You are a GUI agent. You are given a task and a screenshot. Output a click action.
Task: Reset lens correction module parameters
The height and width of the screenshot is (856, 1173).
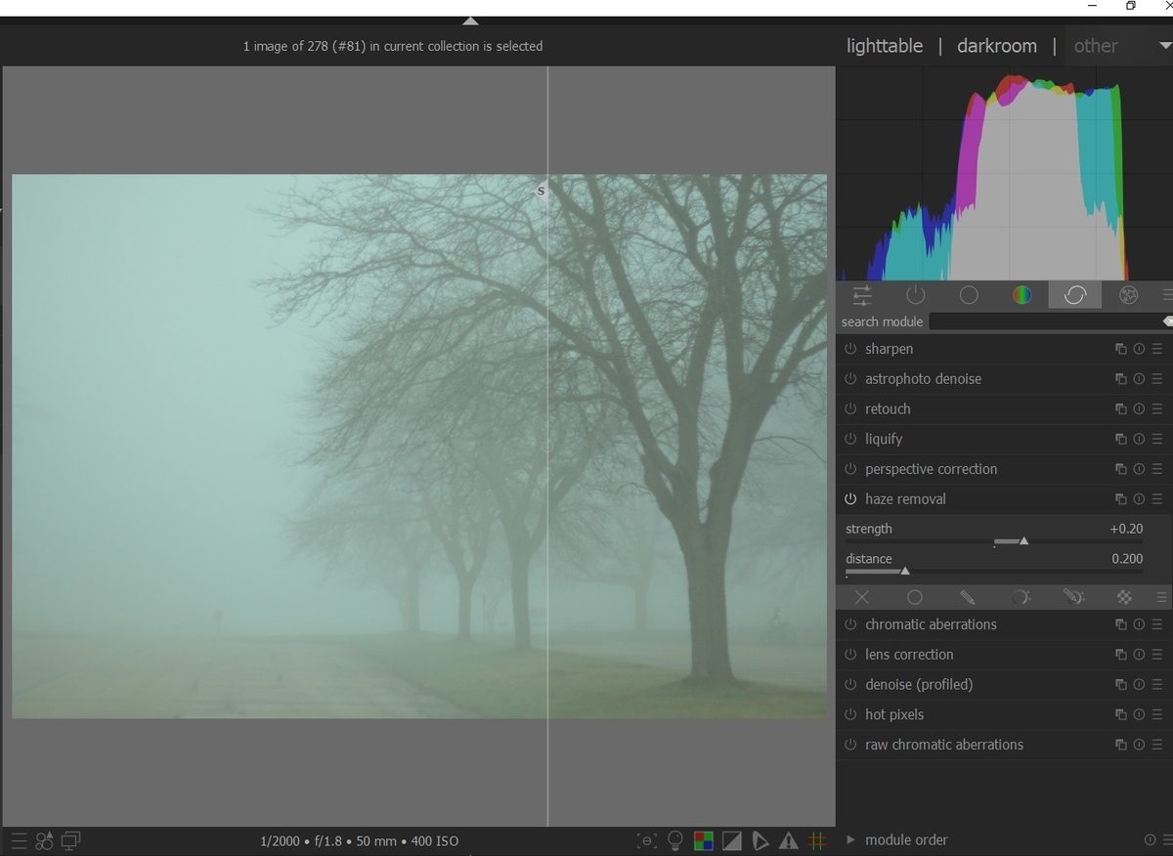click(1139, 655)
